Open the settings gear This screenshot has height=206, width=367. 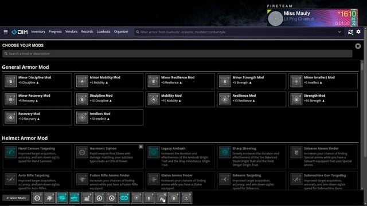coord(358,31)
